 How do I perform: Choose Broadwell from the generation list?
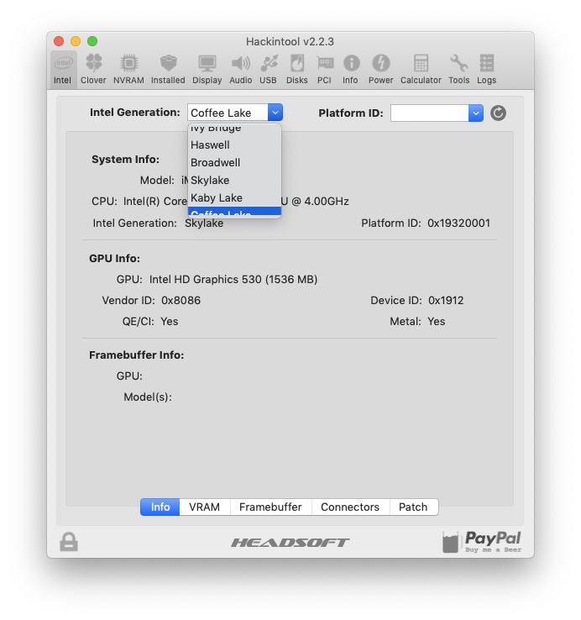click(x=234, y=162)
